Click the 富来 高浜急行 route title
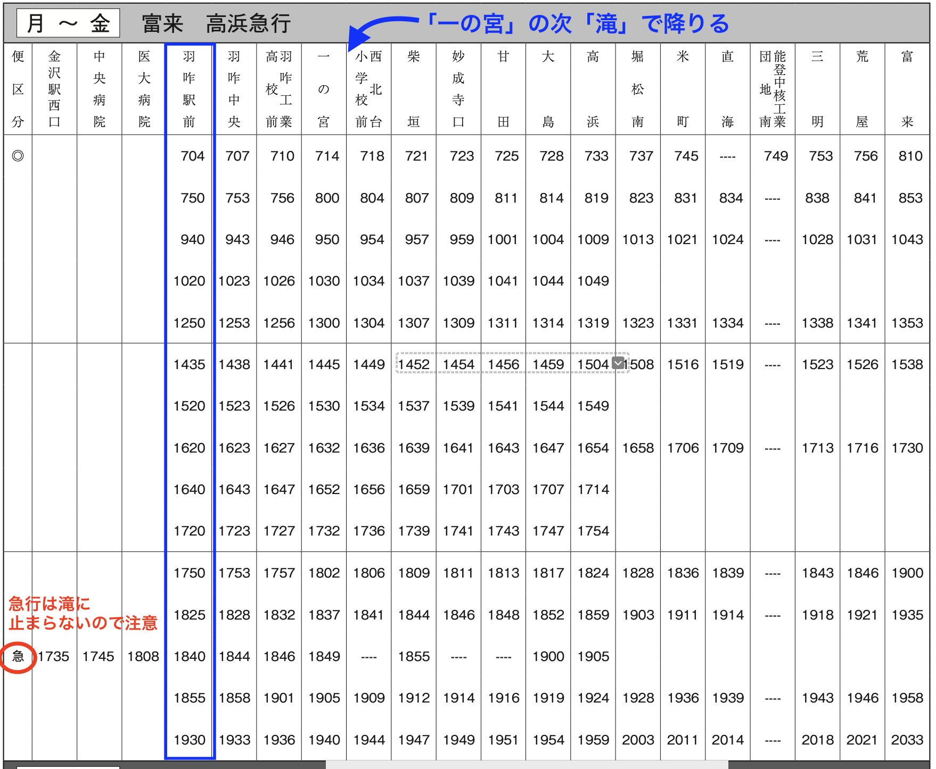Screen dimensions: 936x769 (x=216, y=24)
